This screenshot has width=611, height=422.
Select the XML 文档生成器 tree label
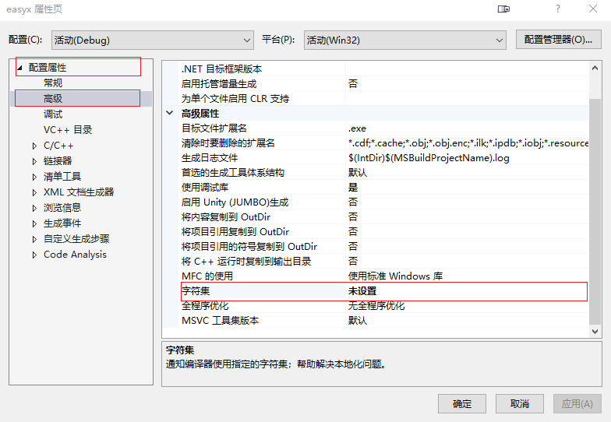[x=79, y=192]
